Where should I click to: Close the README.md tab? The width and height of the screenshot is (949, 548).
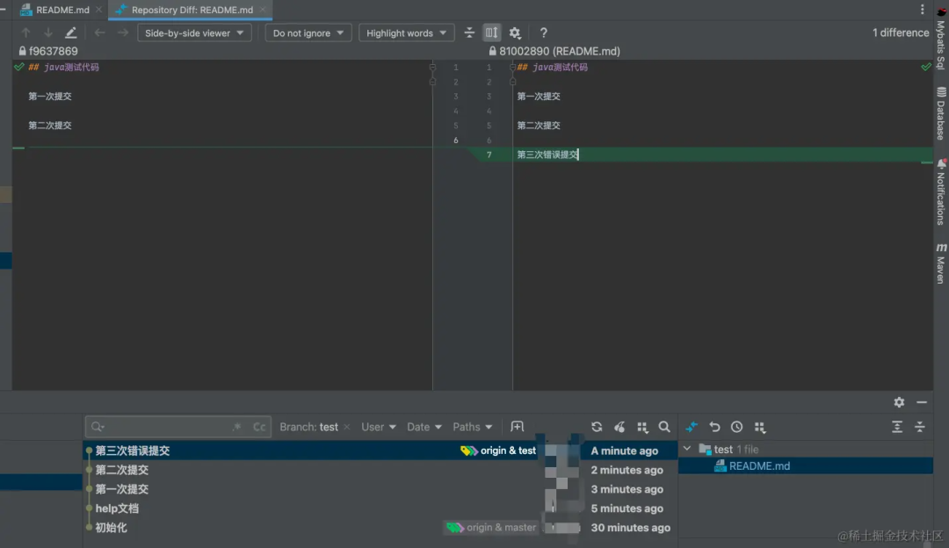pos(98,10)
